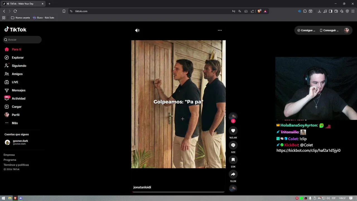Open Brave Shields lion icon
This screenshot has height=201, width=357.
tap(259, 11)
